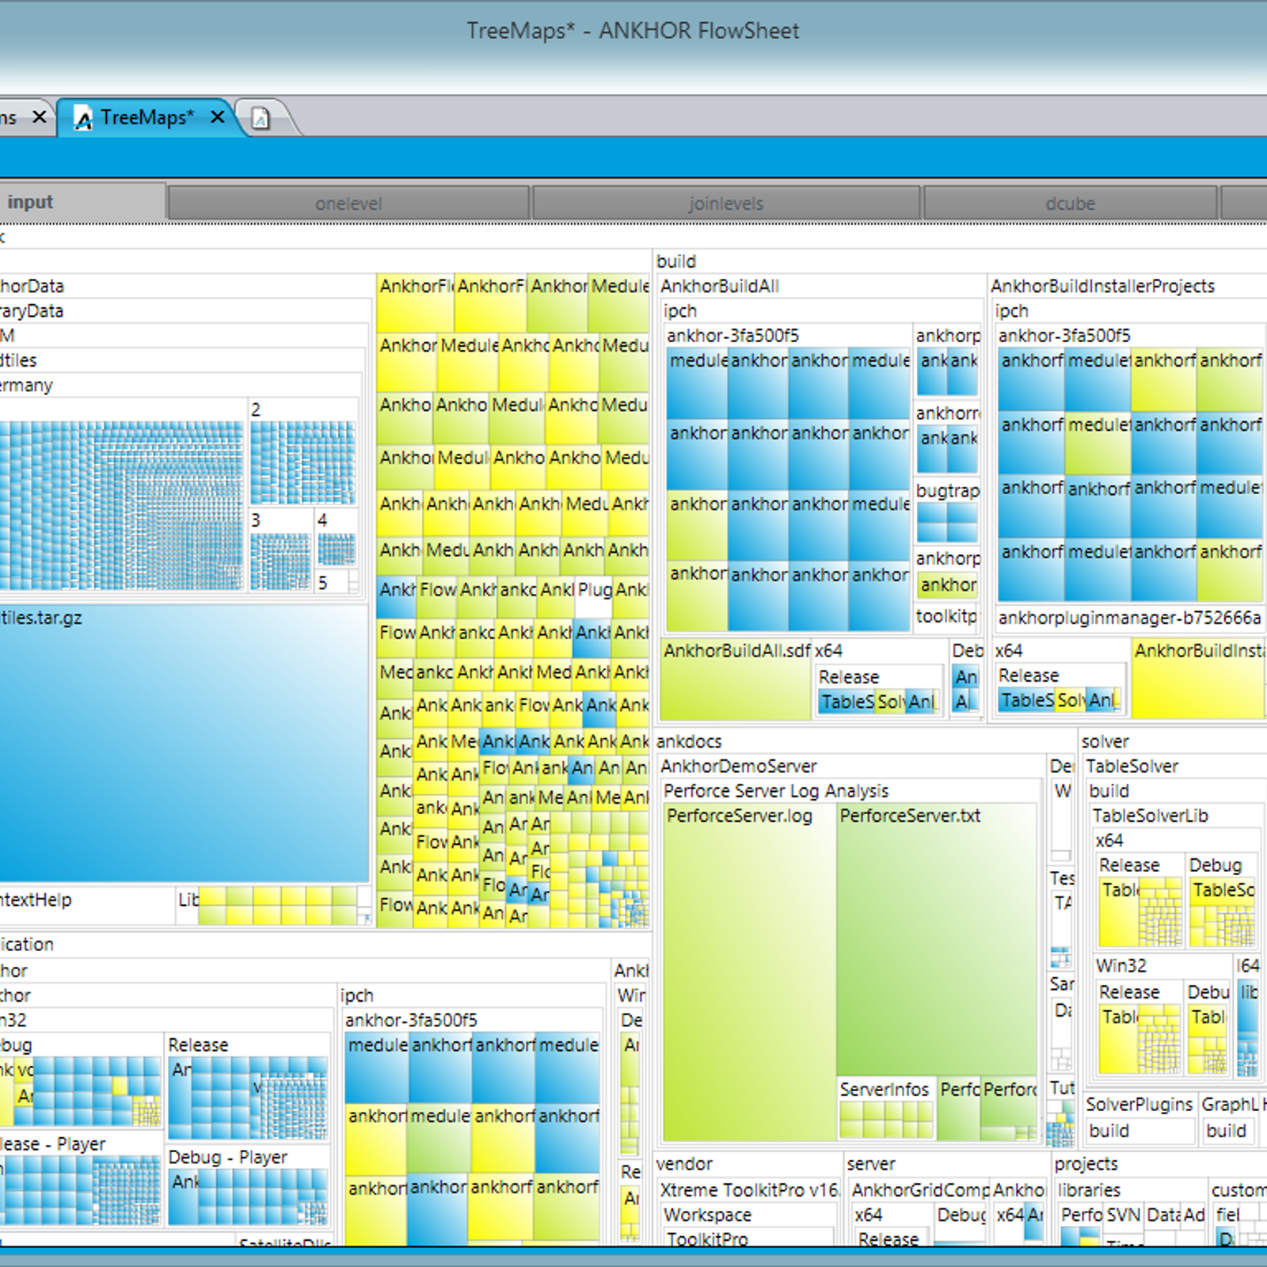
Task: Close the TreeMaps* tab
Action: [218, 117]
